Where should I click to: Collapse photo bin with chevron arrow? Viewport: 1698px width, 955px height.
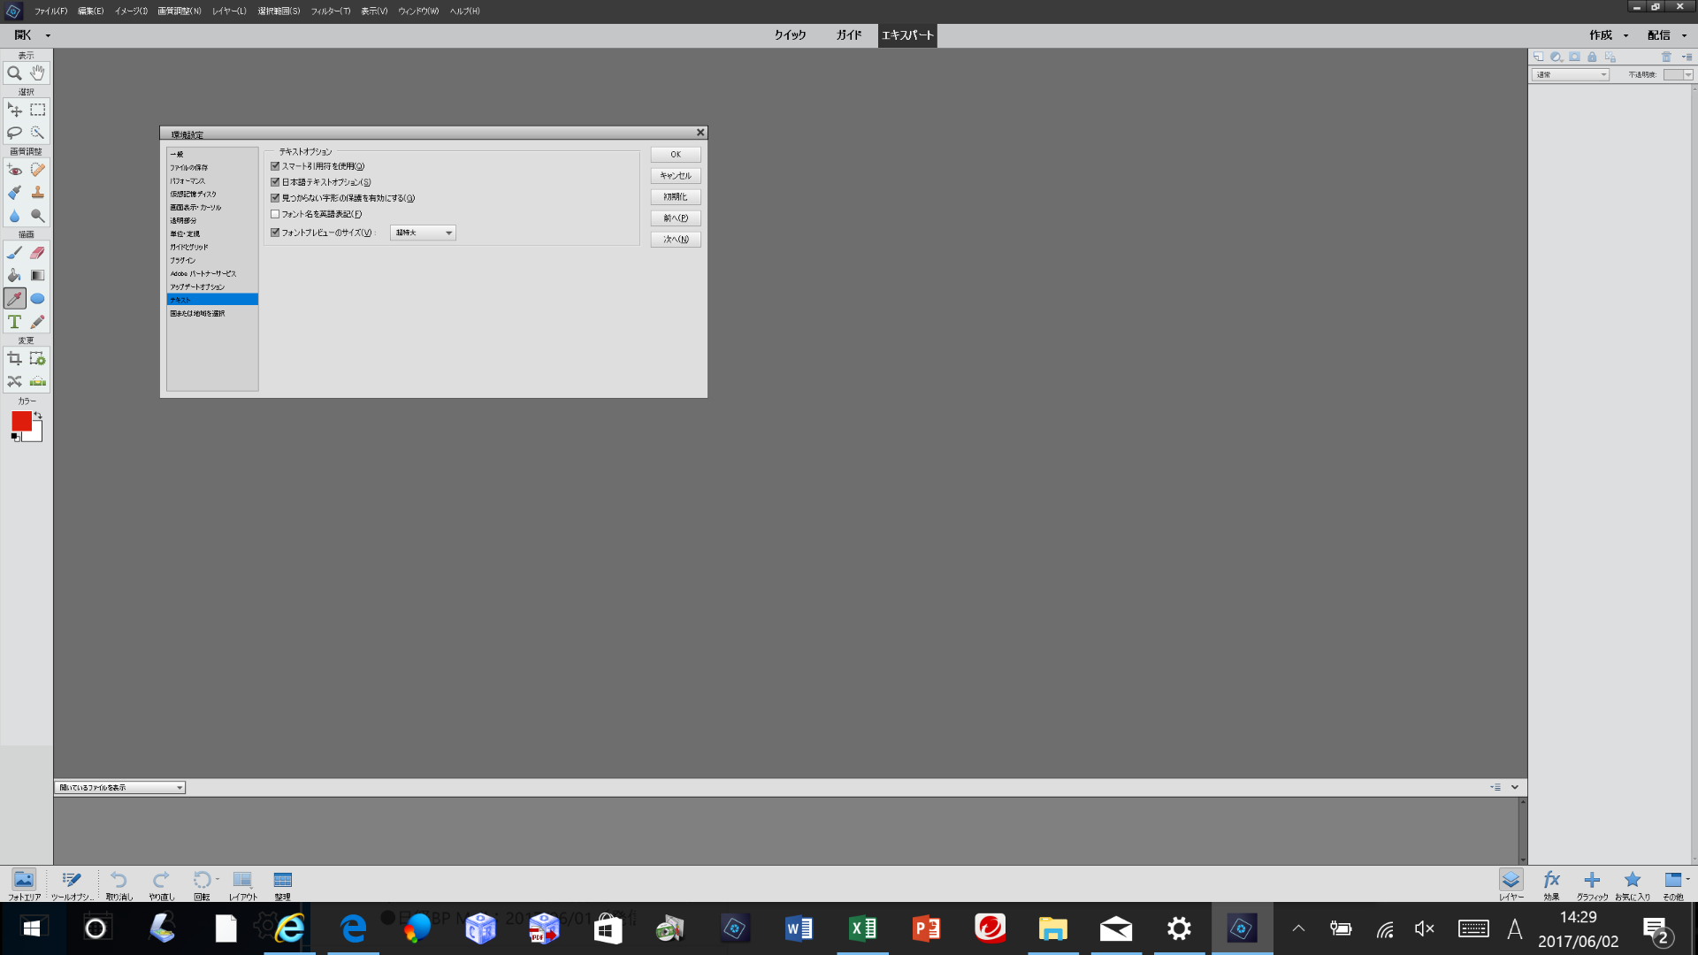point(1515,787)
